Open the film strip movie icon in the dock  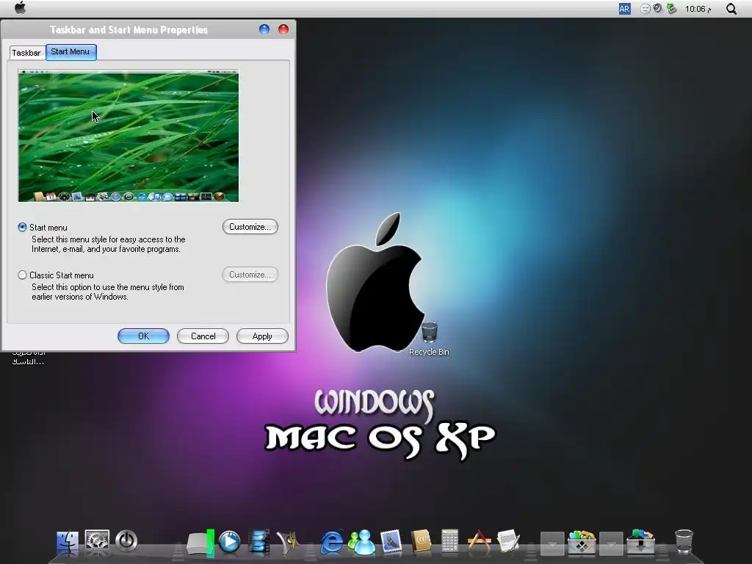pos(259,542)
